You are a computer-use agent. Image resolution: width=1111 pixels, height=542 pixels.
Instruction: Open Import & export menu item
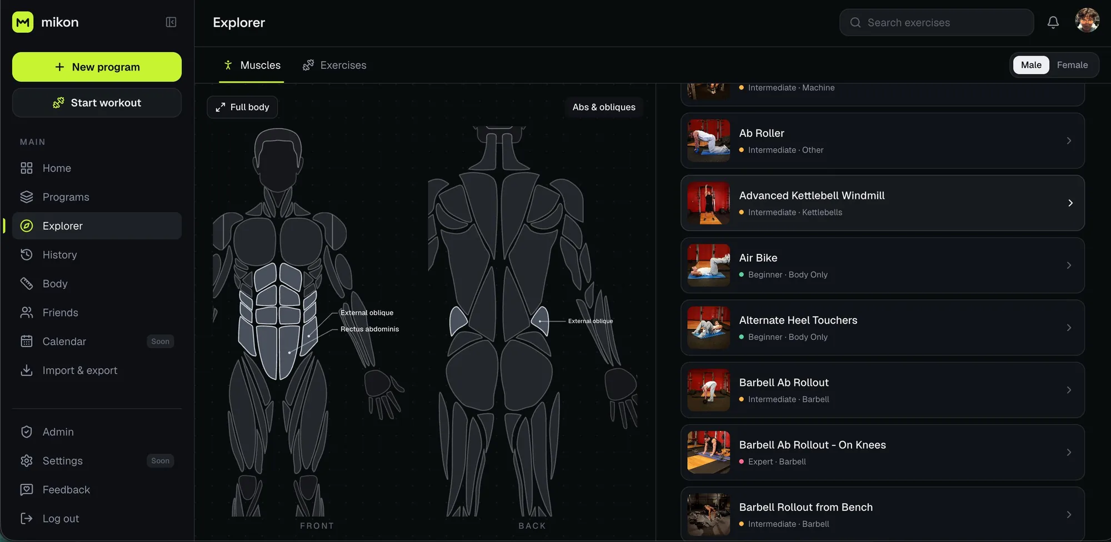pyautogui.click(x=97, y=370)
